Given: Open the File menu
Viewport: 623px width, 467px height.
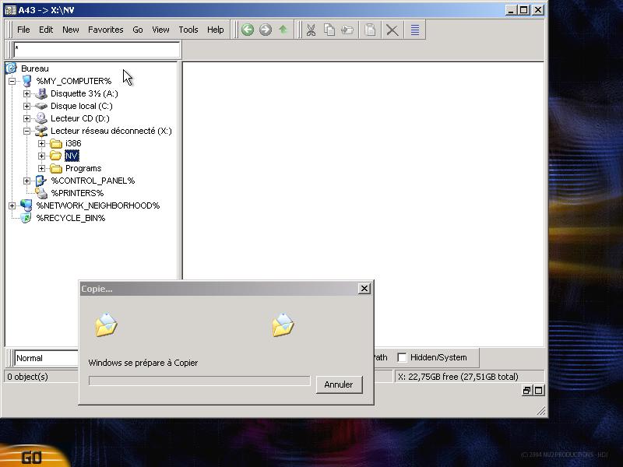Looking at the screenshot, I should pos(23,30).
